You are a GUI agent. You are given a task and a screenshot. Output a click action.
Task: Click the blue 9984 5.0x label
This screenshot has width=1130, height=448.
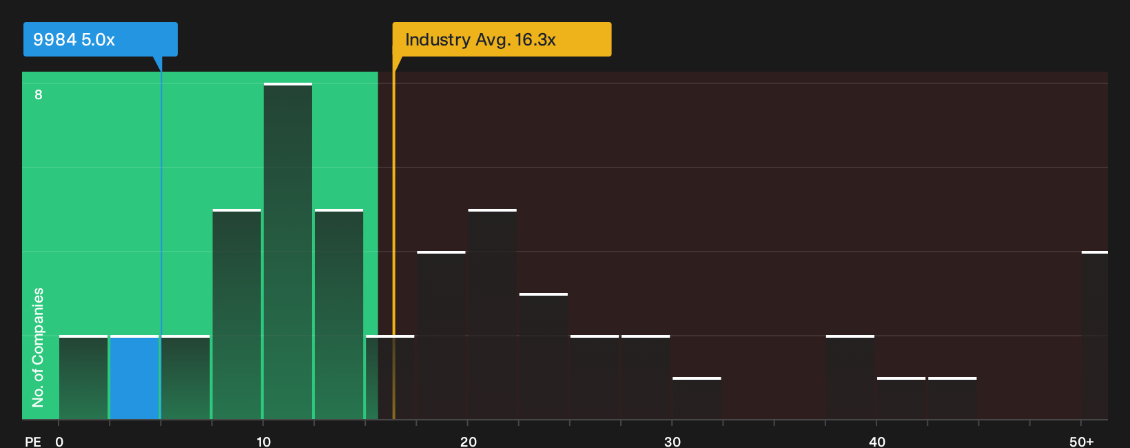101,39
